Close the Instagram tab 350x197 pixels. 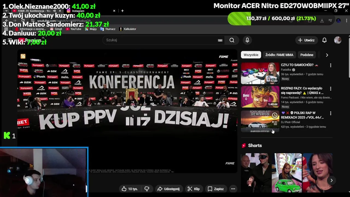(114, 11)
